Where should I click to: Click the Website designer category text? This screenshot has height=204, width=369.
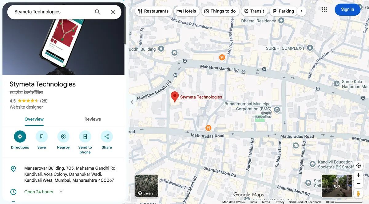click(x=26, y=107)
